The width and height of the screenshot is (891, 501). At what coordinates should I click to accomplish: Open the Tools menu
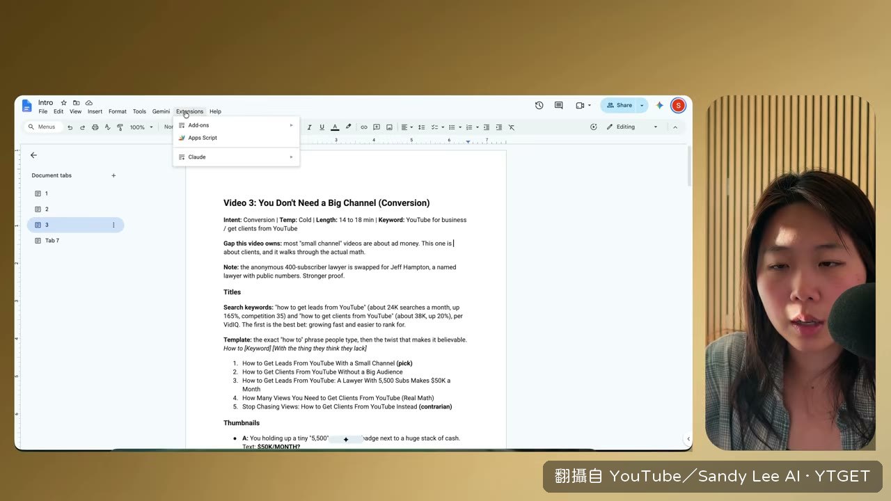click(139, 111)
